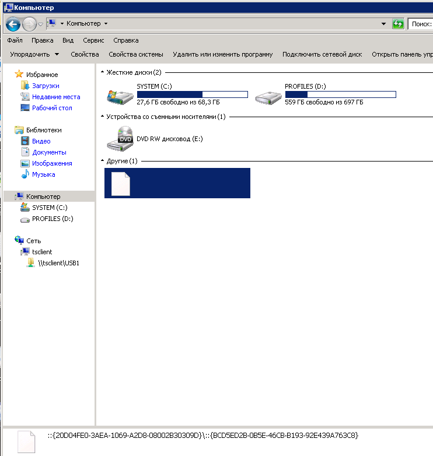This screenshot has height=456, width=433.
Task: Click the Back navigation arrow button
Action: pos(13,24)
